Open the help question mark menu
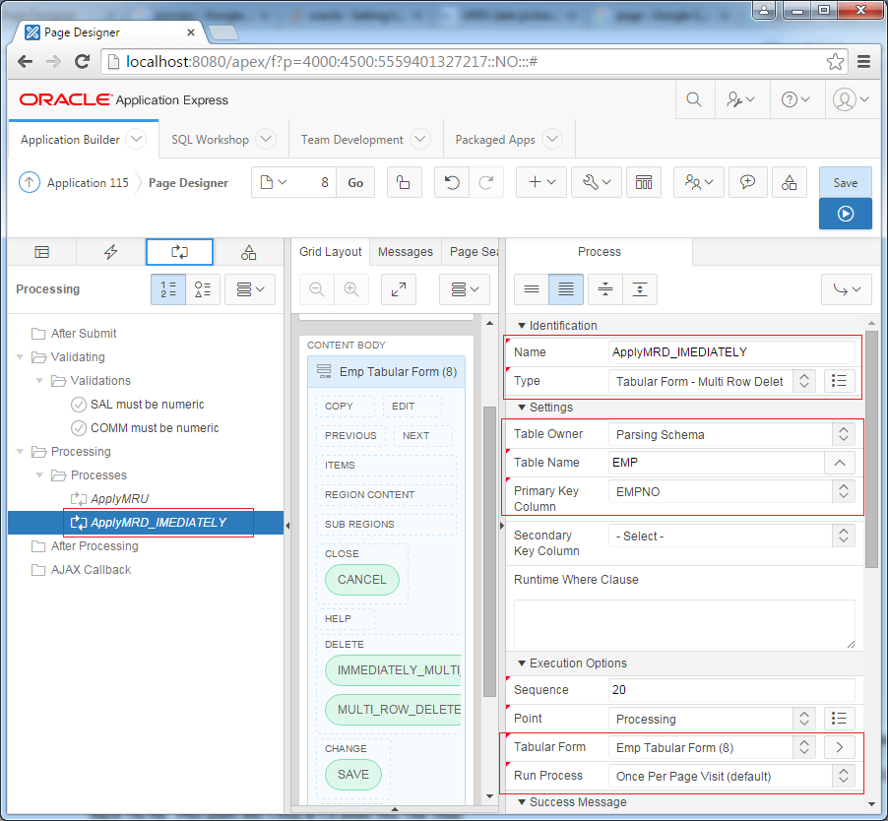Image resolution: width=888 pixels, height=821 pixels. pos(795,99)
